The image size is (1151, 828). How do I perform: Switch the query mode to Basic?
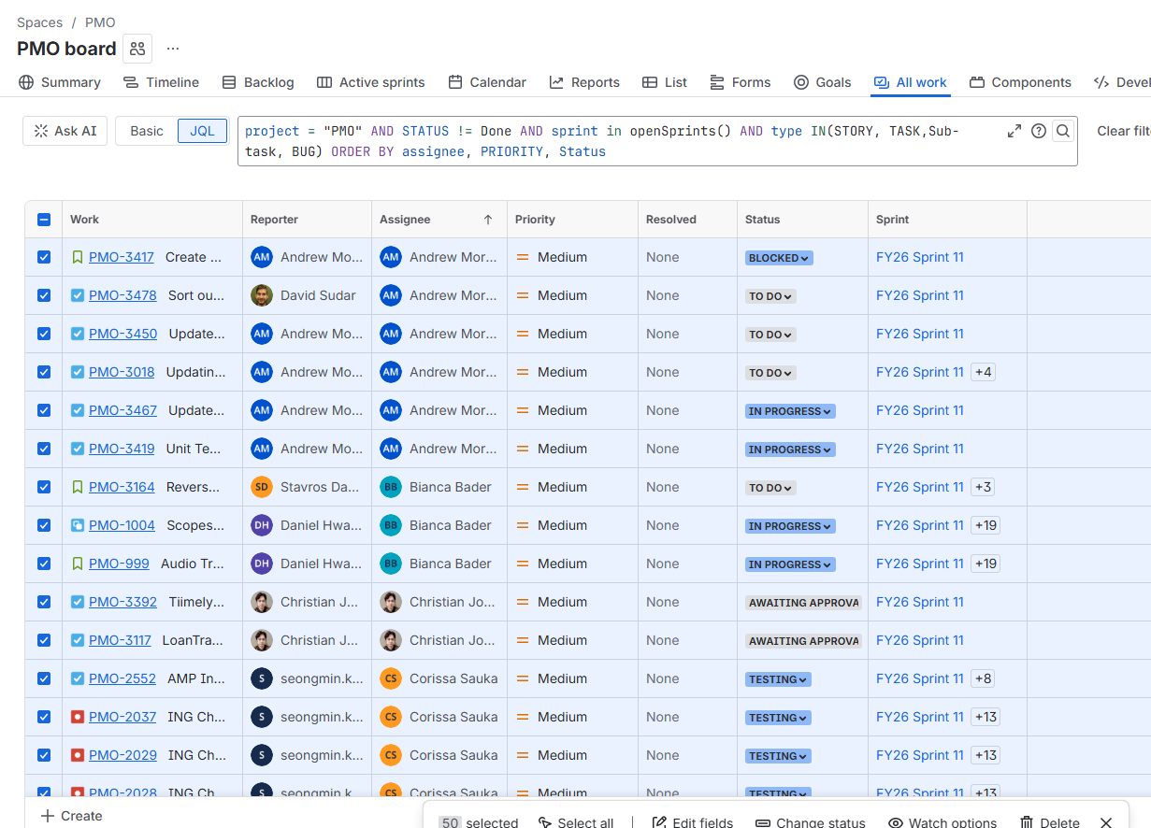[x=147, y=131]
